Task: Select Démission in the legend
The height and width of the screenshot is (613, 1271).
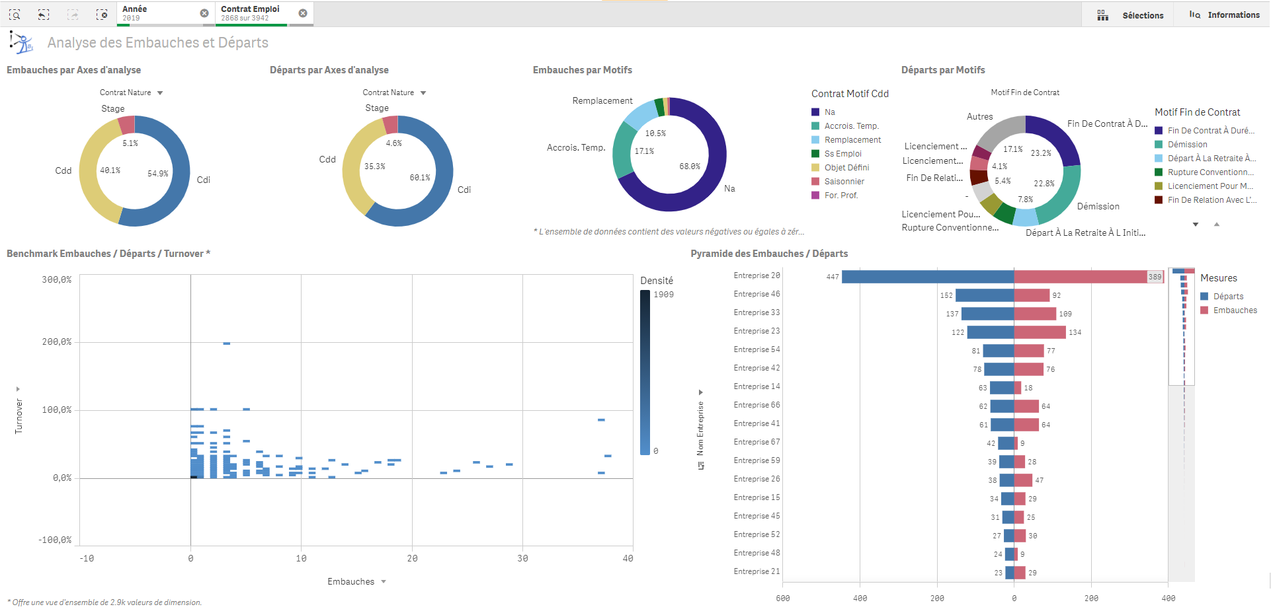Action: [1187, 145]
